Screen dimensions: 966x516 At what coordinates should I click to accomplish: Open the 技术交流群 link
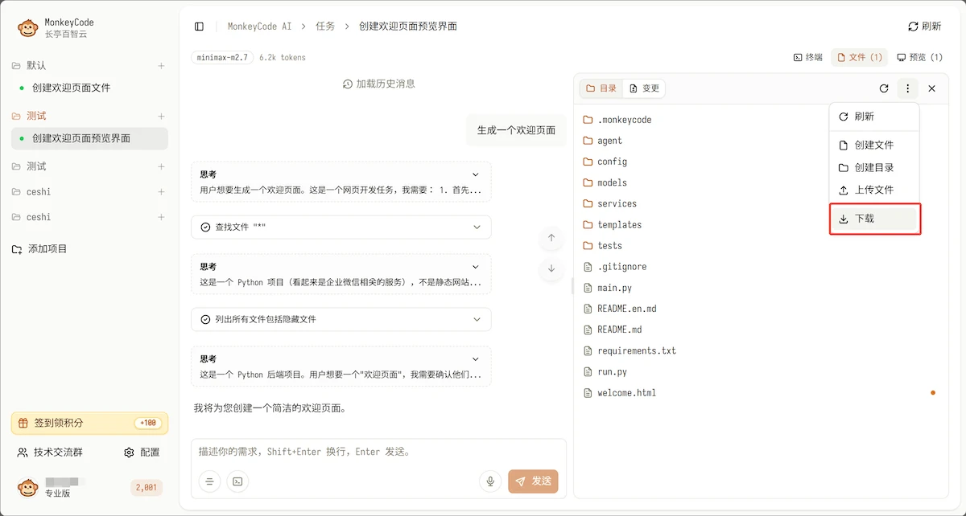(x=51, y=453)
